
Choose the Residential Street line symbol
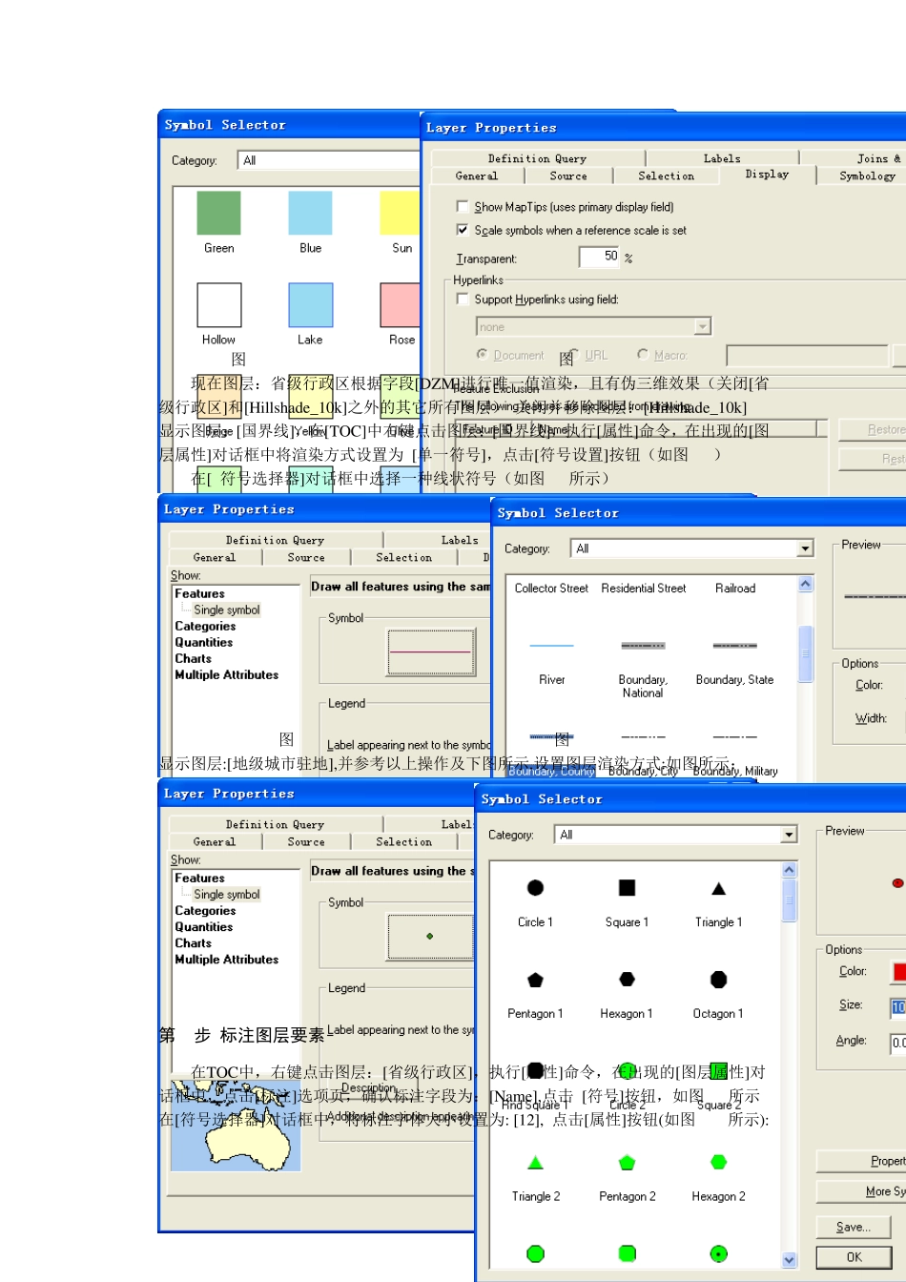coord(644,589)
